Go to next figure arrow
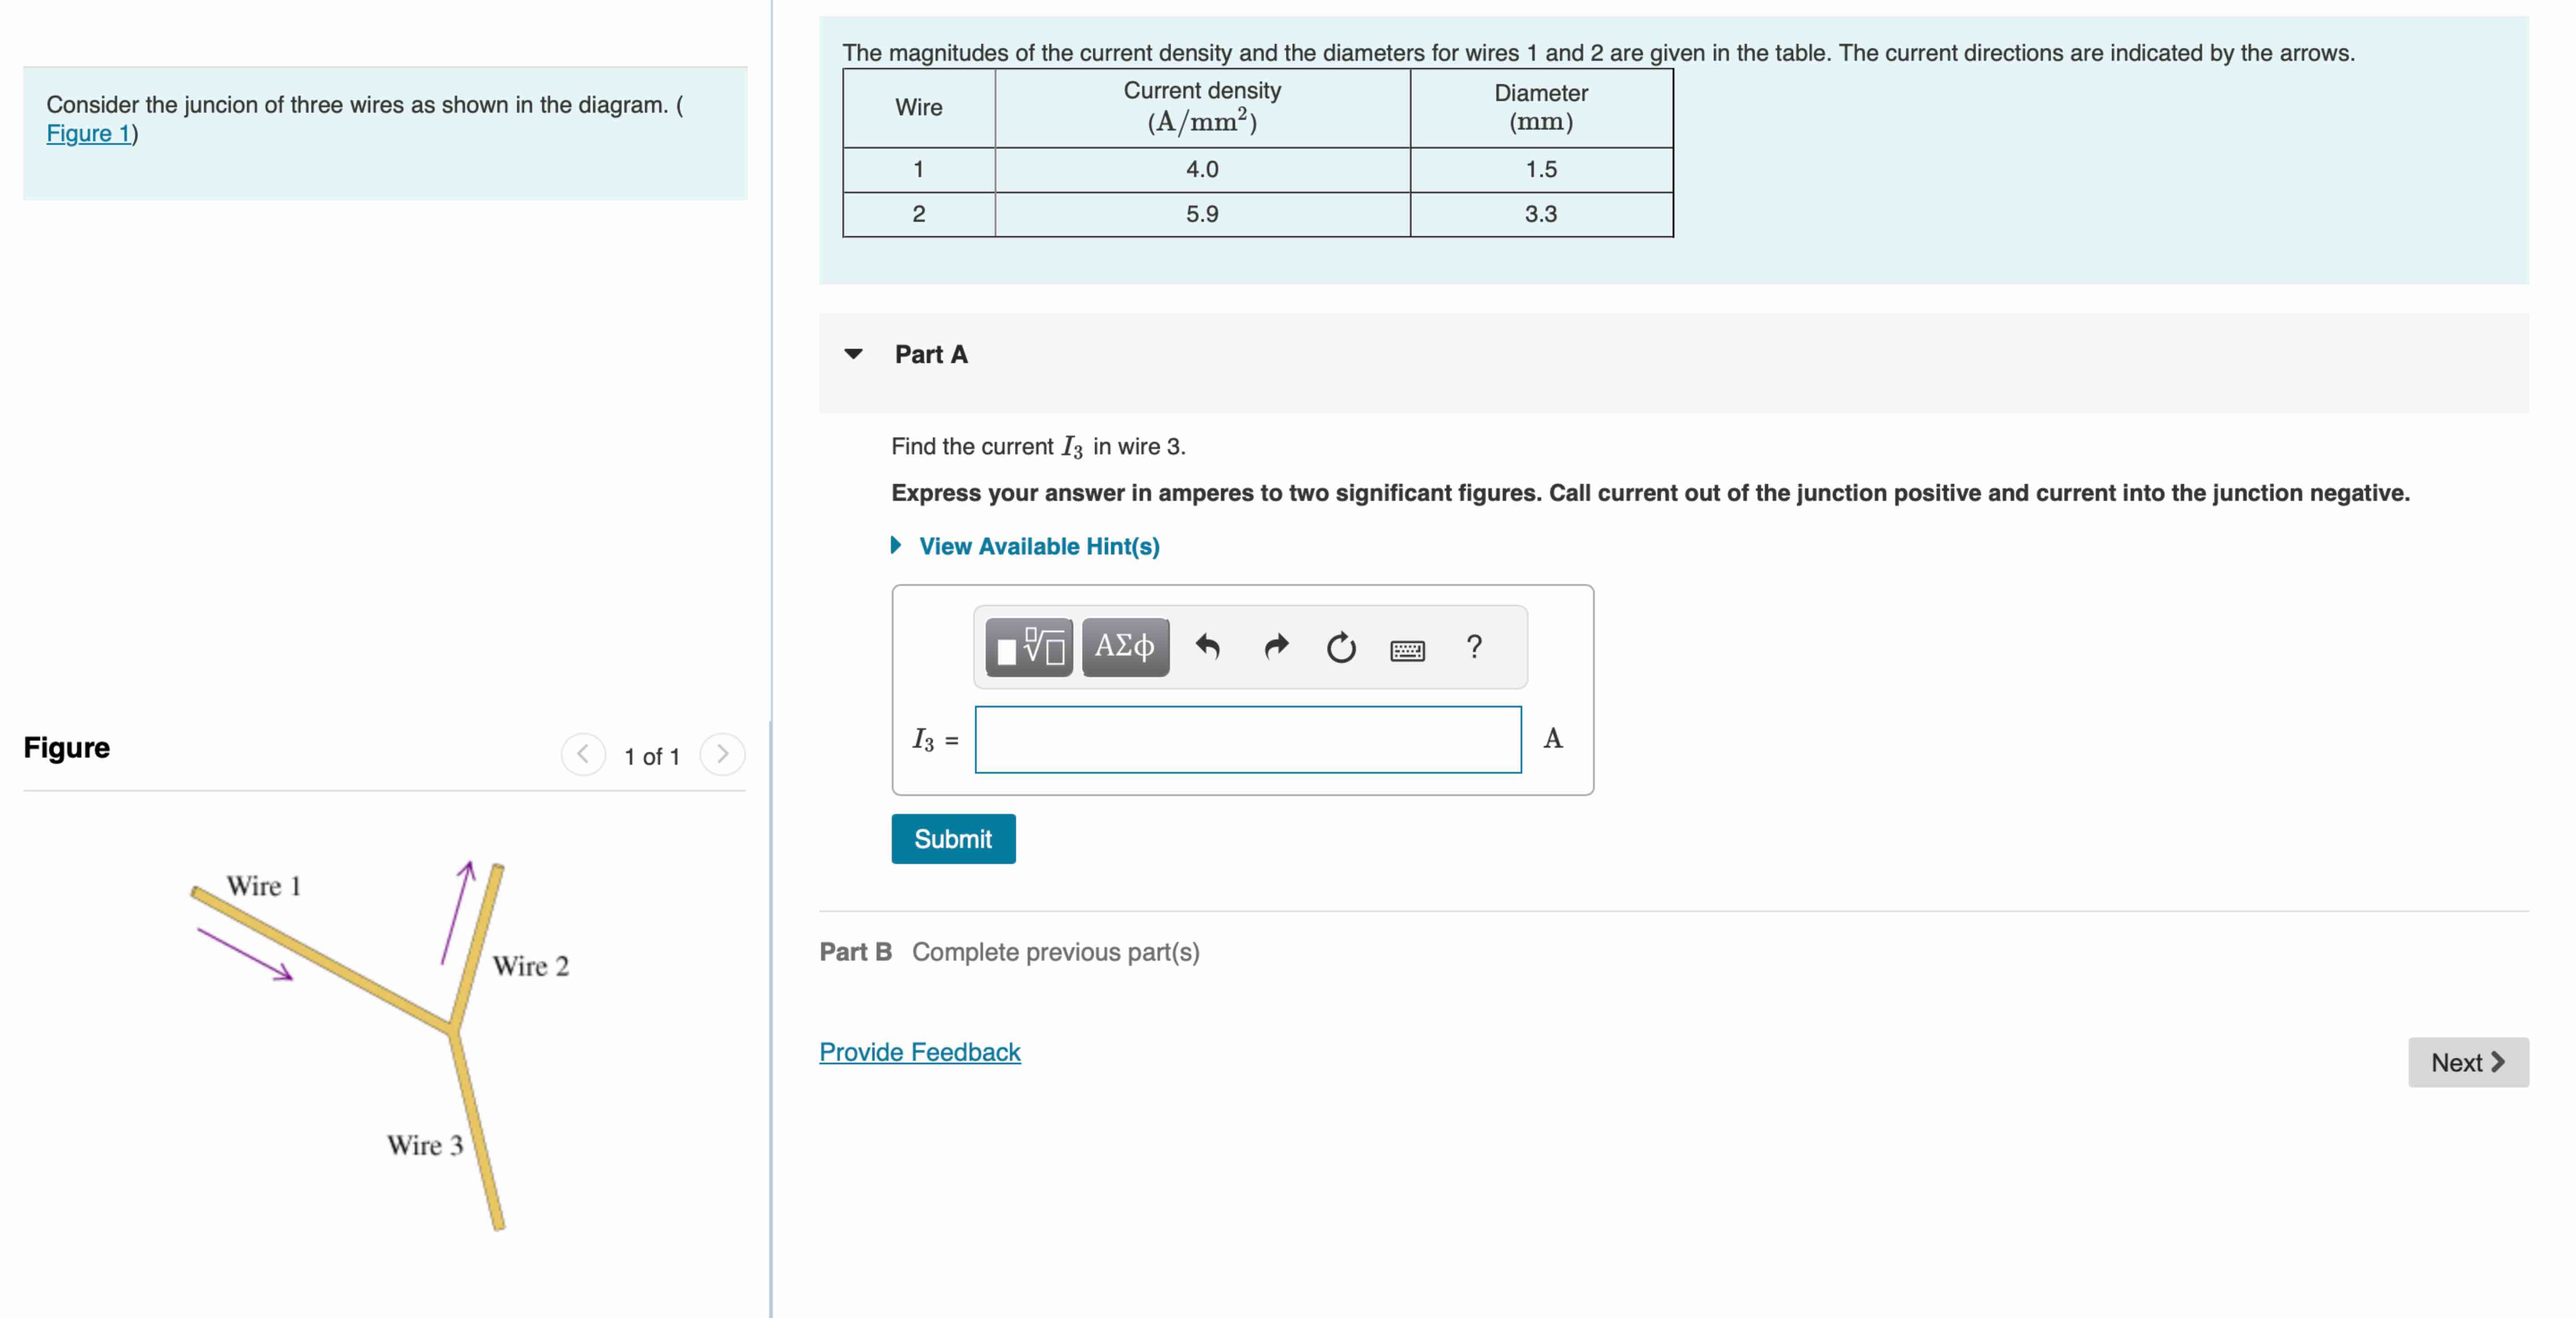Viewport: 2576px width, 1318px height. [722, 754]
